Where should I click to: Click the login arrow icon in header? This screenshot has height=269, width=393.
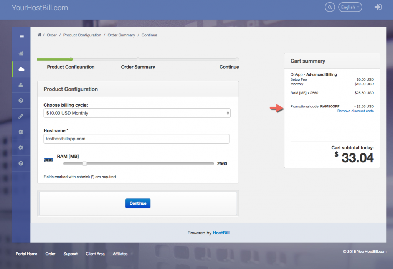pyautogui.click(x=378, y=7)
